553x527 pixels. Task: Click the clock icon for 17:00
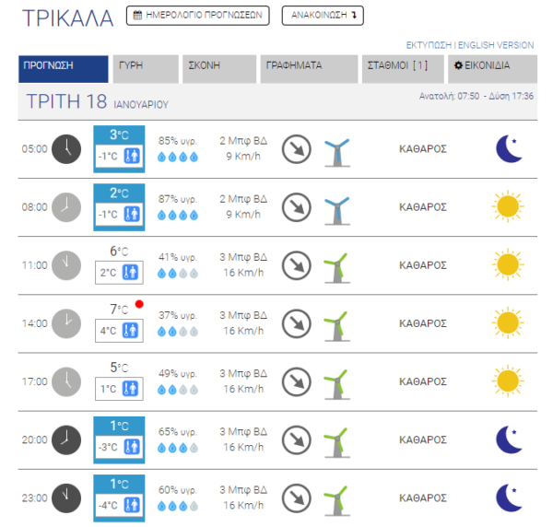(x=65, y=381)
